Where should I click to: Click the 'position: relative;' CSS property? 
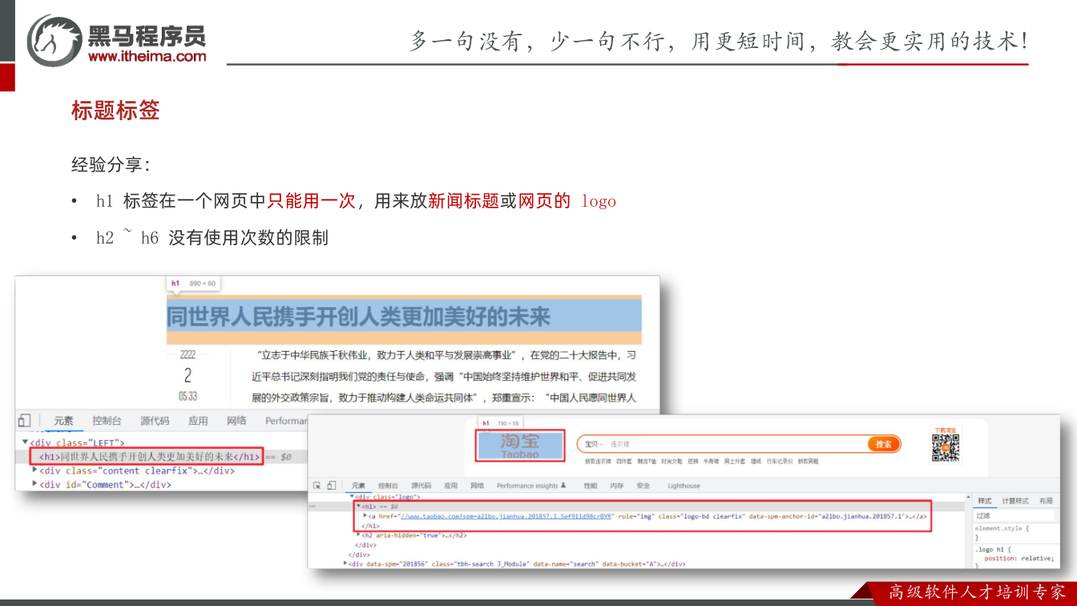pyautogui.click(x=1019, y=559)
